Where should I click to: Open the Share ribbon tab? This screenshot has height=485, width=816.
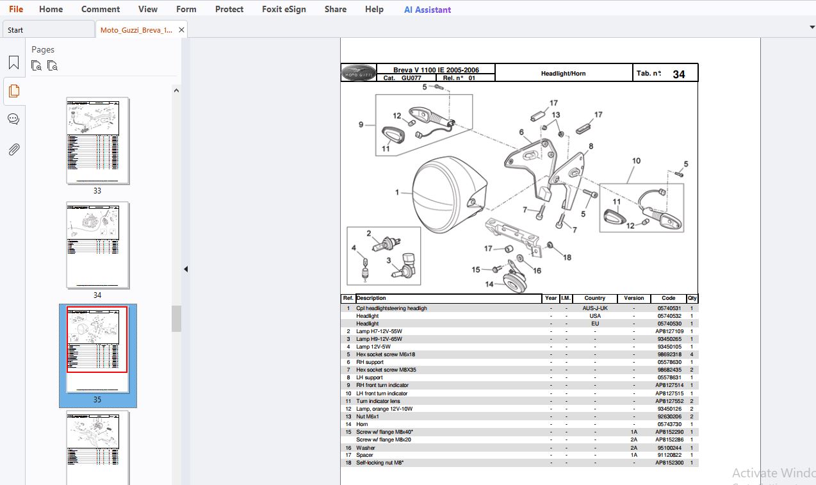(336, 9)
